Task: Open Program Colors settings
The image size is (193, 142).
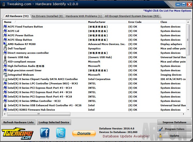Action: coord(174,129)
